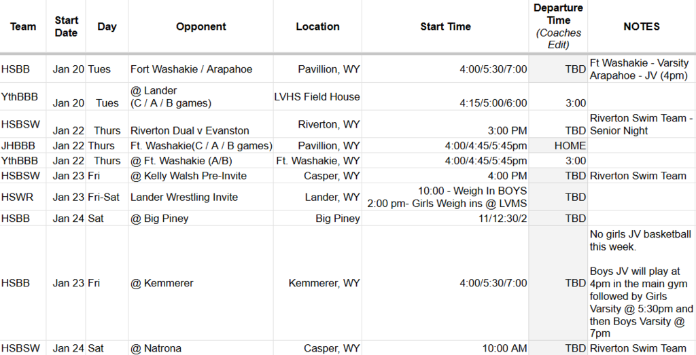Select the Start Date column header
The height and width of the screenshot is (355, 696).
coord(66,26)
